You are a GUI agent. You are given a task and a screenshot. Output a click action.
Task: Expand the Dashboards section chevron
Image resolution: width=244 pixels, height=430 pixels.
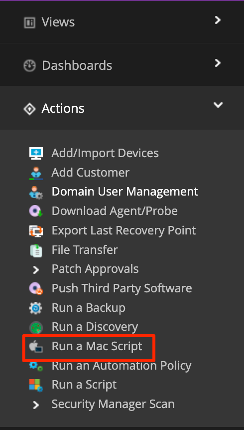(218, 63)
